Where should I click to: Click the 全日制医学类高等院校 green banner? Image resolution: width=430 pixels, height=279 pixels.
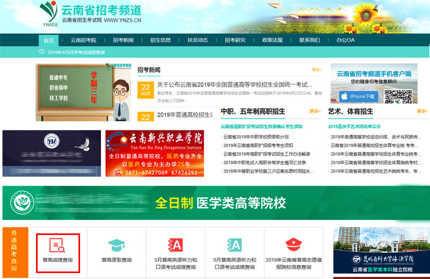(x=215, y=203)
